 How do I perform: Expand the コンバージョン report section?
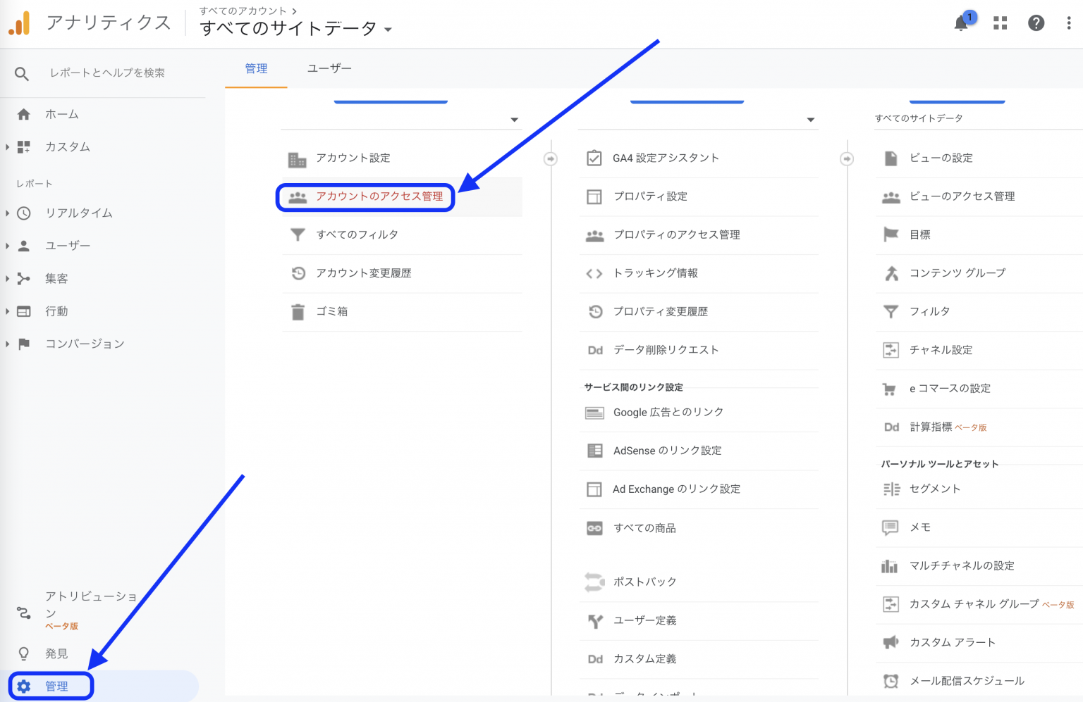8,344
